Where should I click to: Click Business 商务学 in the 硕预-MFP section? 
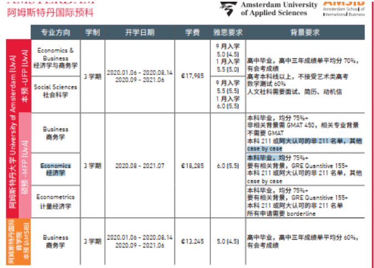(x=55, y=133)
